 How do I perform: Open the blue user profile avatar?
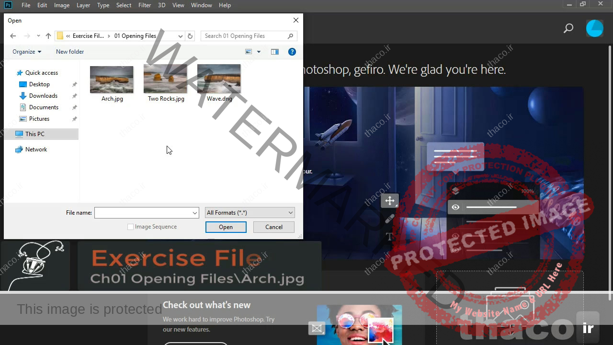point(595,28)
